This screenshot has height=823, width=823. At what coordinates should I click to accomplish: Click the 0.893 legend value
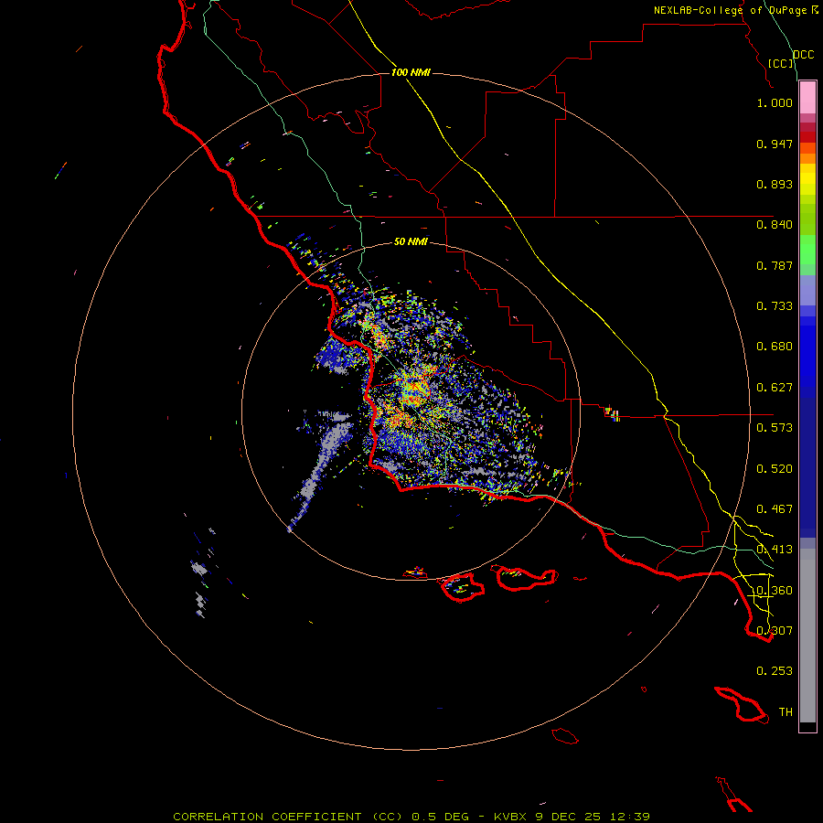(775, 184)
